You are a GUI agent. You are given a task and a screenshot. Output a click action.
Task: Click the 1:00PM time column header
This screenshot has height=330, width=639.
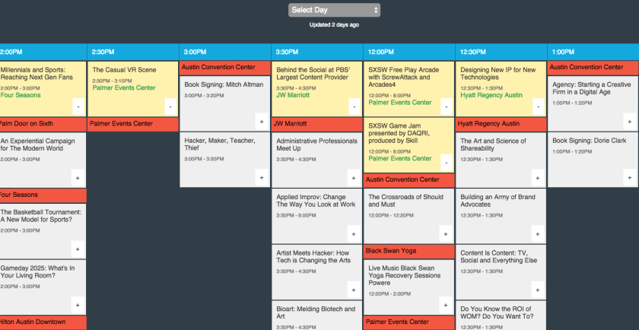593,52
